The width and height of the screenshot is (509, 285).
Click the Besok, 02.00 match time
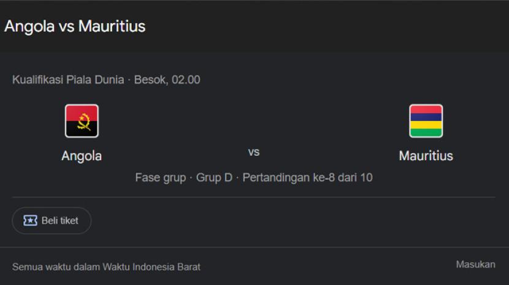pos(167,80)
